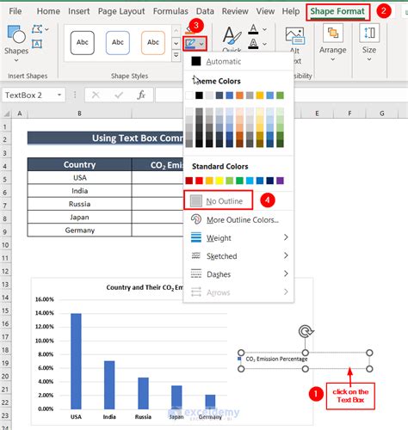Expand the shape styles gallery More arrow
The width and height of the screenshot is (408, 430).
point(176,55)
